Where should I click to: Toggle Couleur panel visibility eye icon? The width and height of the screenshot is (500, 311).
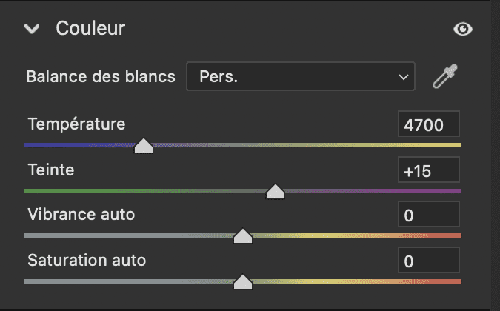coord(463,29)
